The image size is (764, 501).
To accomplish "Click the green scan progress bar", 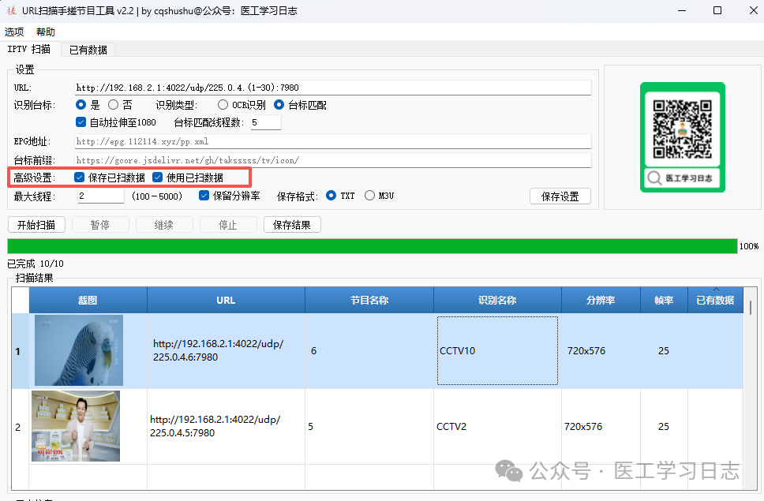I will pos(372,246).
